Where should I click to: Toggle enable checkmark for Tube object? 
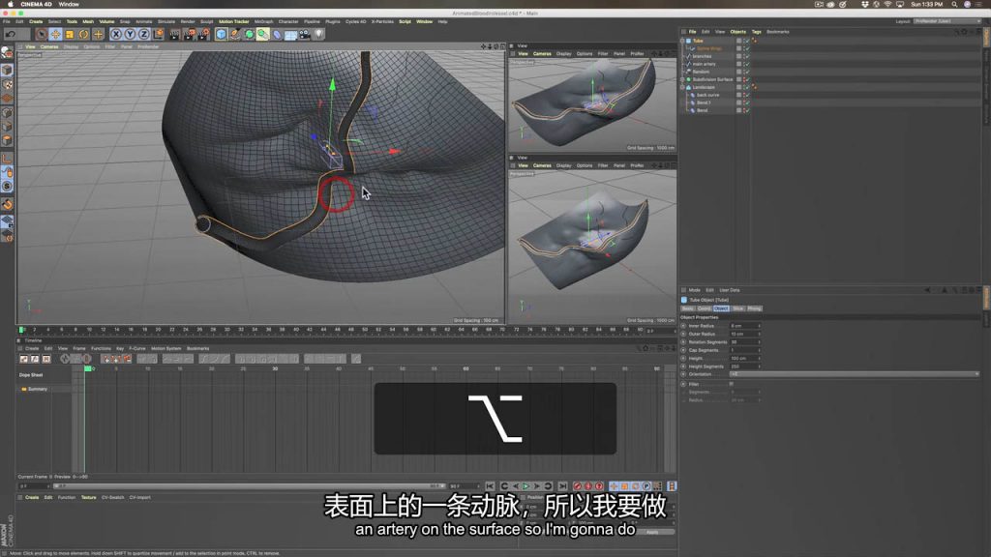(746, 41)
